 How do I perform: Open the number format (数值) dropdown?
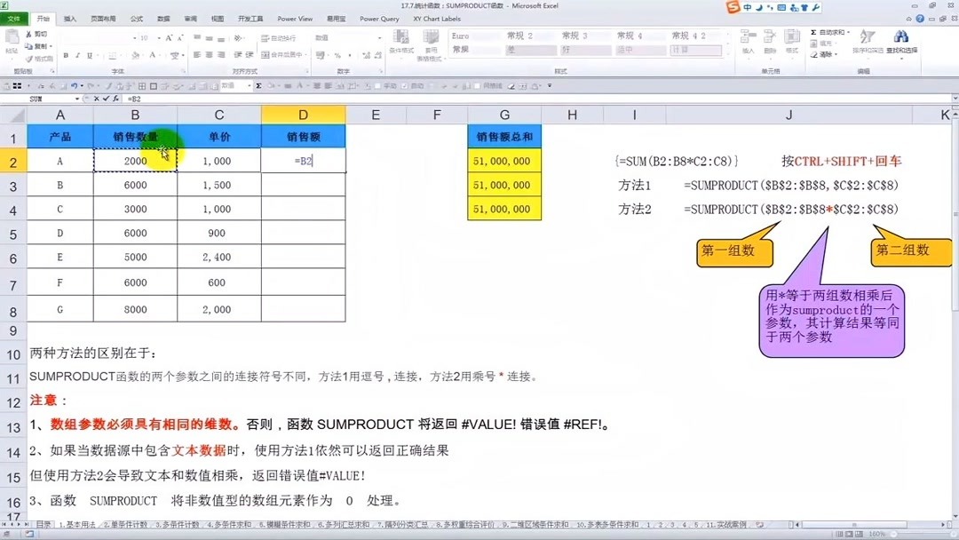click(377, 36)
